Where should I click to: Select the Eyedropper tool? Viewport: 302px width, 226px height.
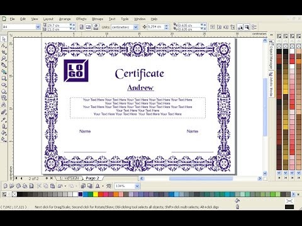[4, 120]
